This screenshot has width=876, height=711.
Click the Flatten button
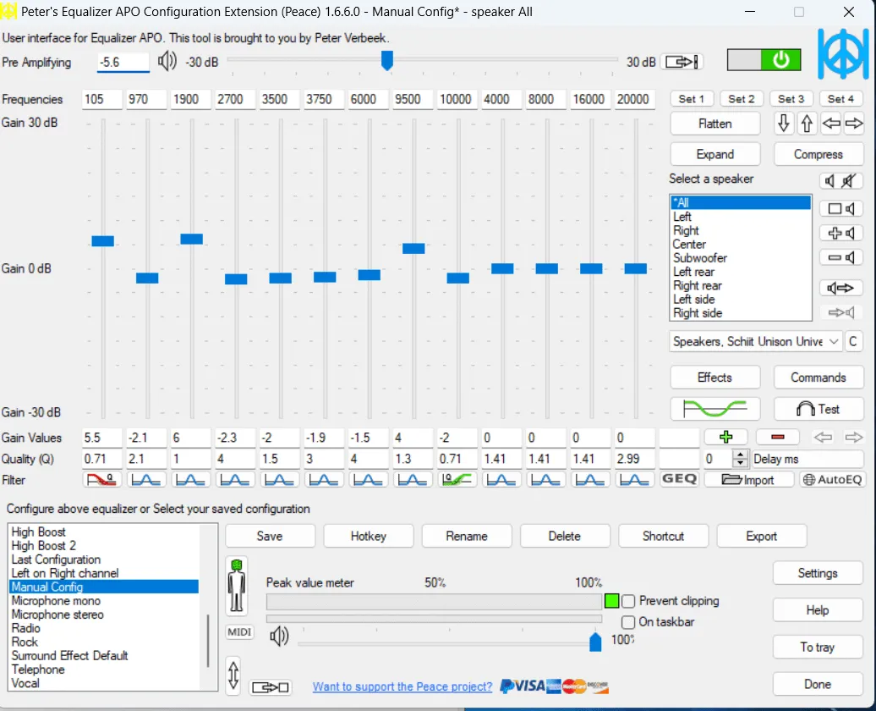(x=714, y=124)
